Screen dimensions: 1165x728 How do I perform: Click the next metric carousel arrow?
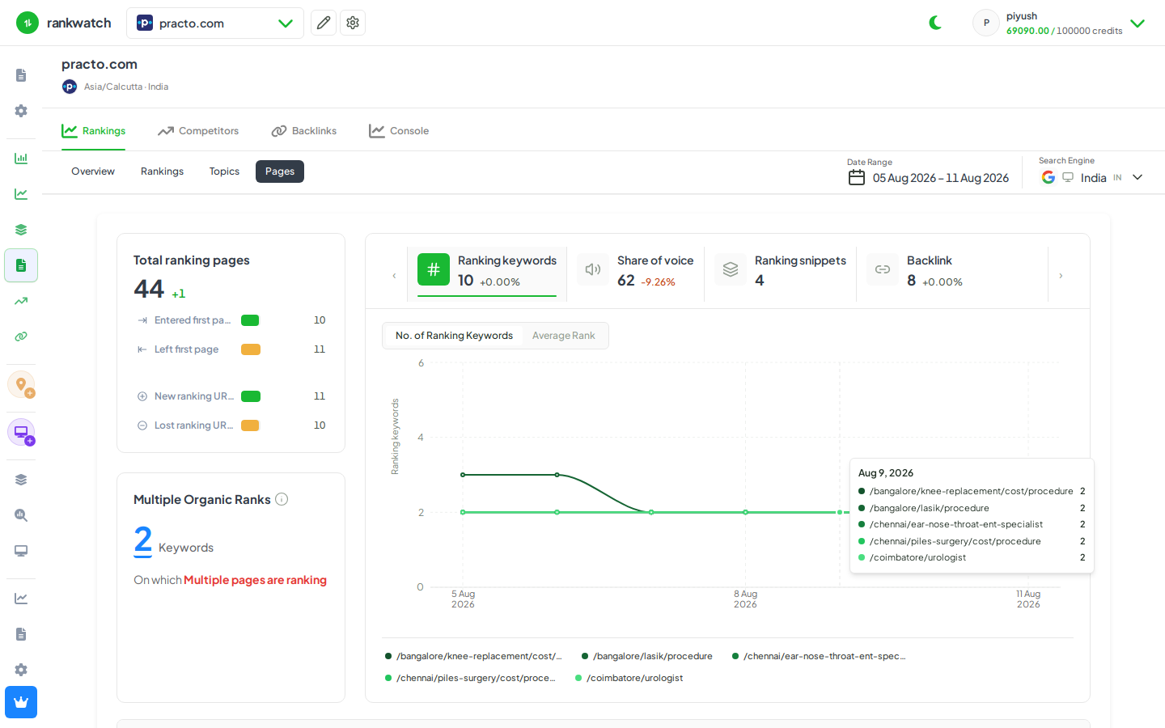click(x=1061, y=276)
